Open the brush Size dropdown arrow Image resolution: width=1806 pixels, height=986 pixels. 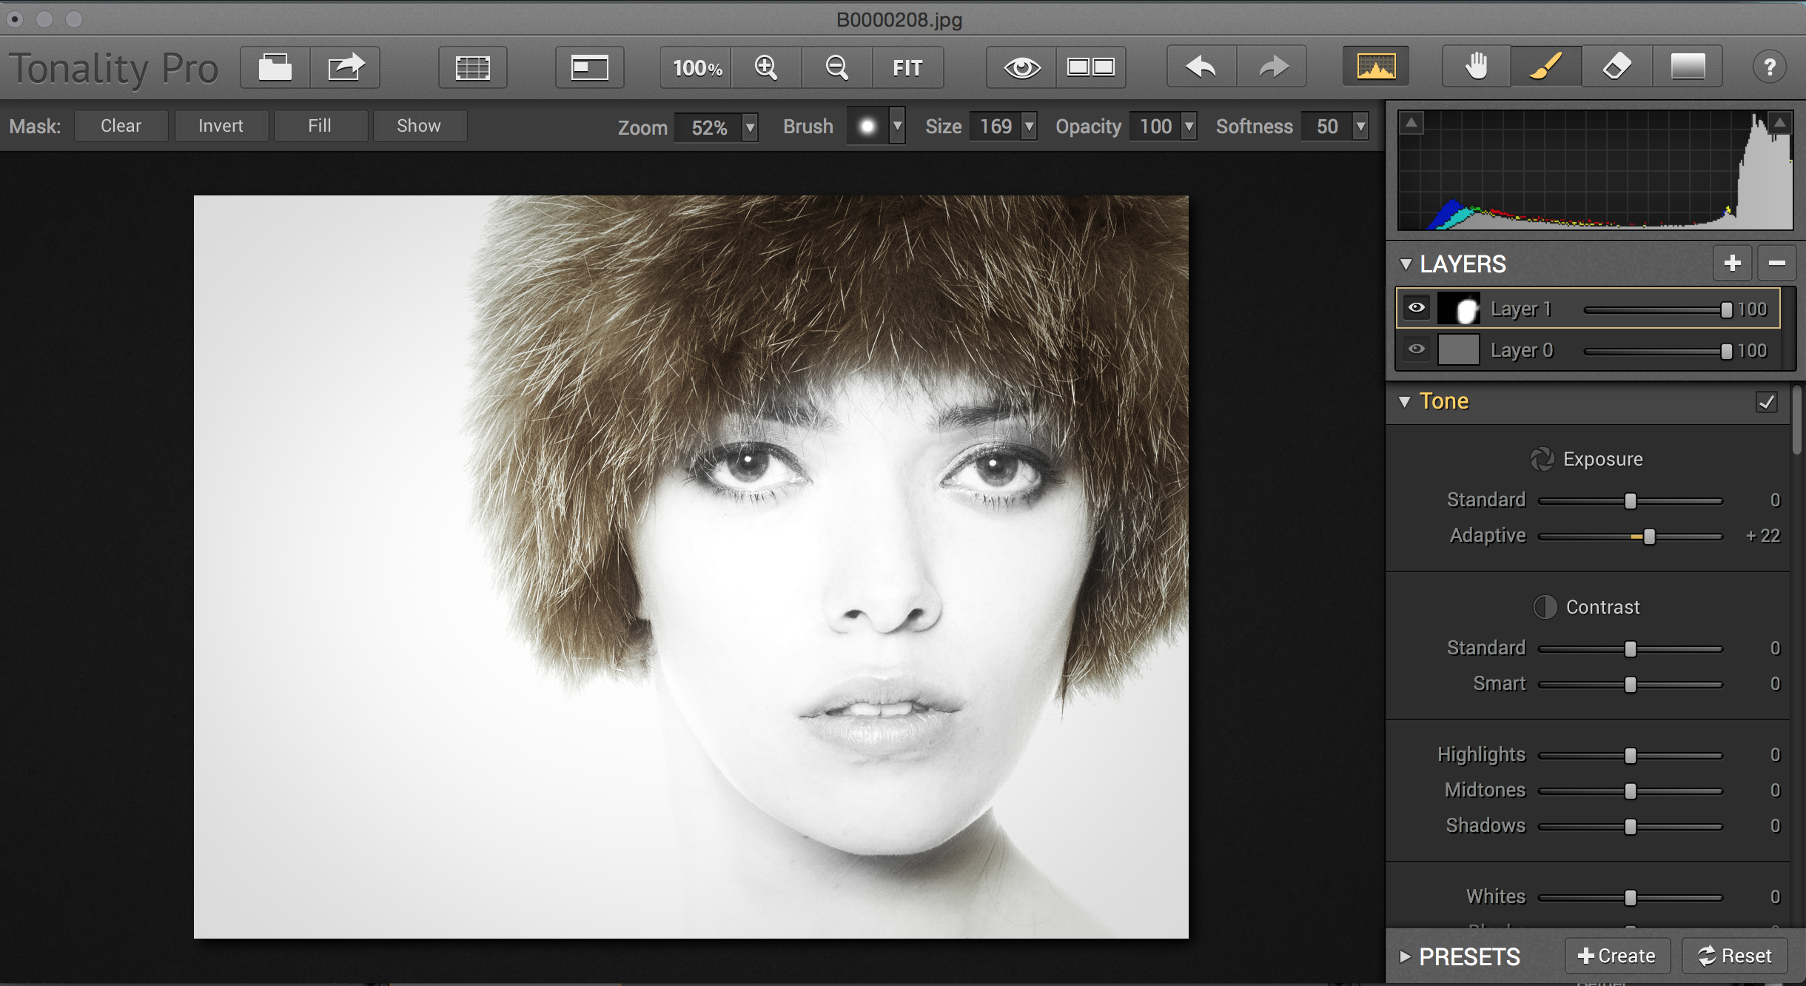(1029, 127)
